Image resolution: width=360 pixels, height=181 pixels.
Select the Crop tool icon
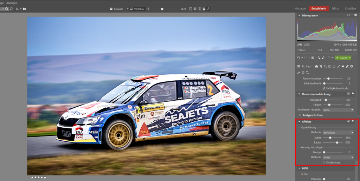click(x=321, y=66)
